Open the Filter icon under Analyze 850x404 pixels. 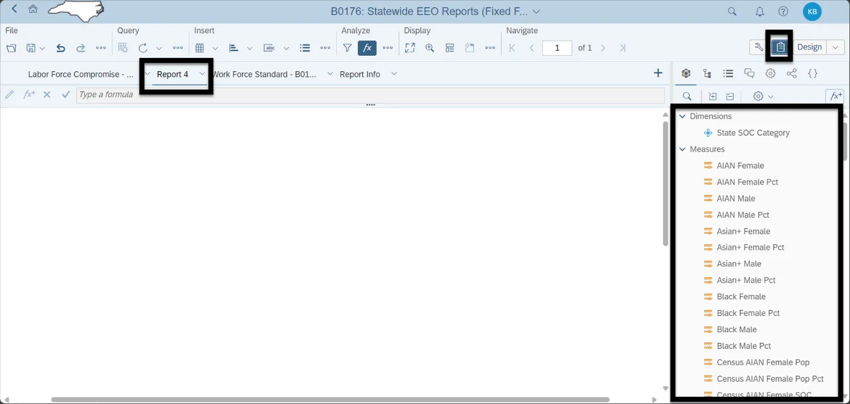pyautogui.click(x=347, y=48)
